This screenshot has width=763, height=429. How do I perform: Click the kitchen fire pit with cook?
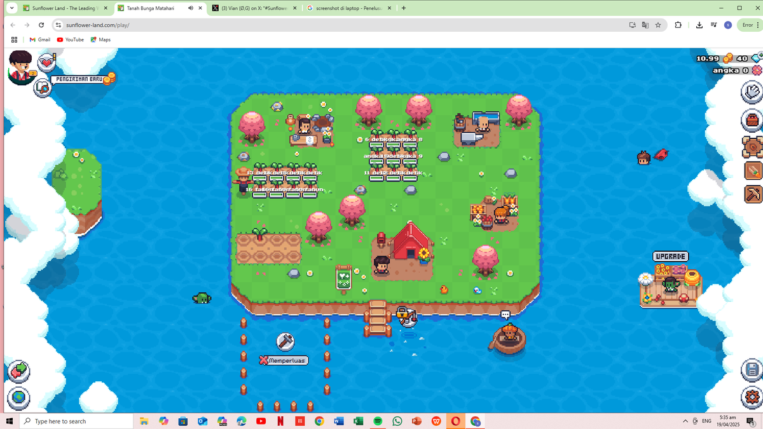pos(310,131)
